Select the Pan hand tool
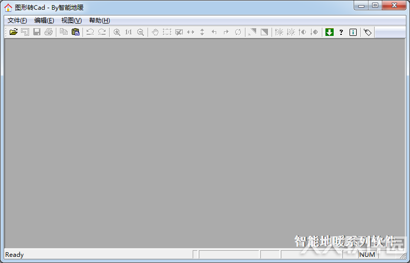The height and width of the screenshot is (263, 410). pos(155,32)
